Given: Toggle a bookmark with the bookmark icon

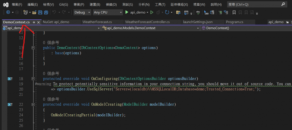Looking at the screenshot, I should tap(234, 13).
